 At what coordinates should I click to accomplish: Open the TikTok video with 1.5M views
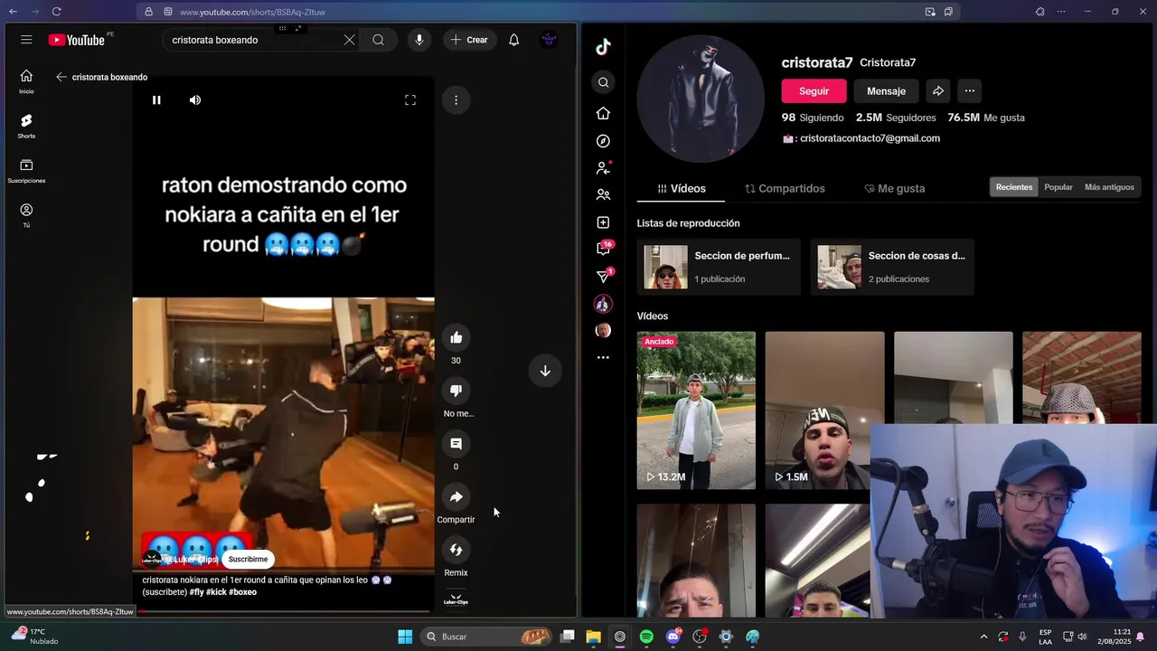[x=824, y=410]
